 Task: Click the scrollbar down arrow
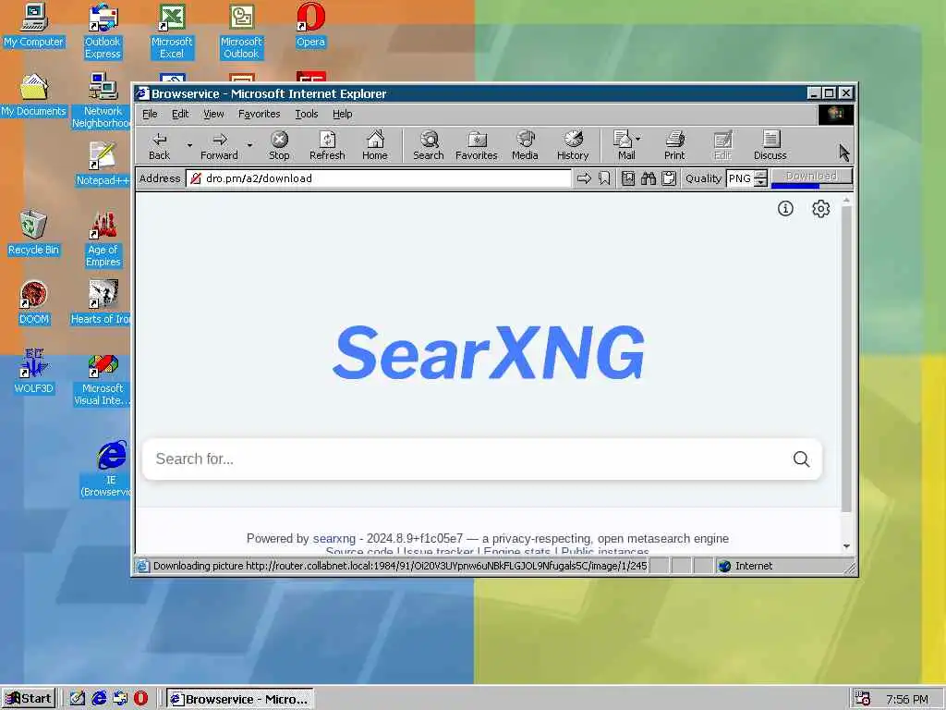tap(846, 545)
